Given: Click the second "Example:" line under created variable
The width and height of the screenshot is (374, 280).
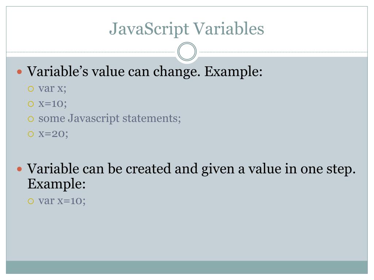Looking at the screenshot, I should pyautogui.click(x=57, y=184).
